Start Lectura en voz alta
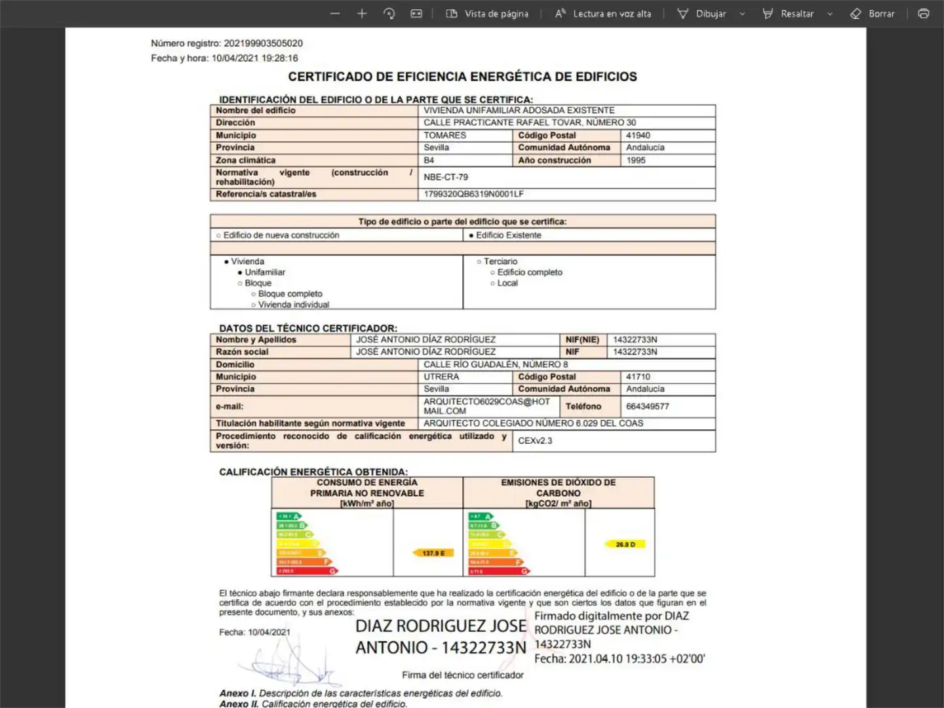 (603, 13)
